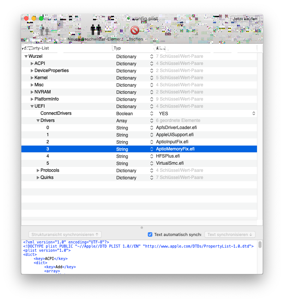The height and width of the screenshot is (302, 284).
Task: Click the Löschen toolbar label
Action: [135, 39]
